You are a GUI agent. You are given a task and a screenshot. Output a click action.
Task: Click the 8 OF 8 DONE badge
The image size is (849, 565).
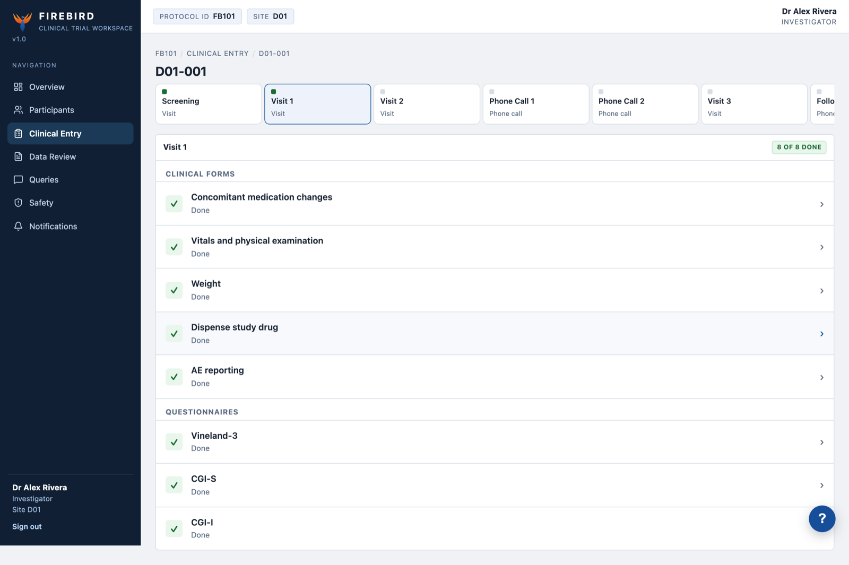[799, 147]
